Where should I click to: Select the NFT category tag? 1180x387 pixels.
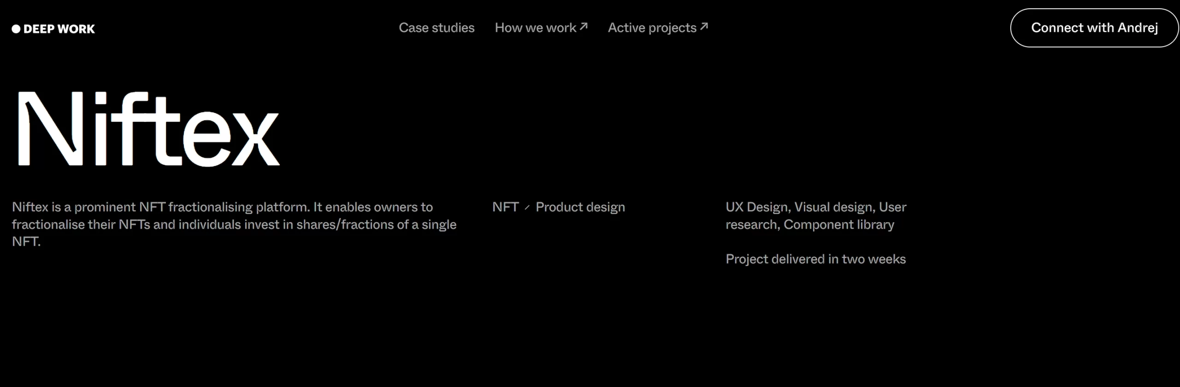[x=505, y=207]
